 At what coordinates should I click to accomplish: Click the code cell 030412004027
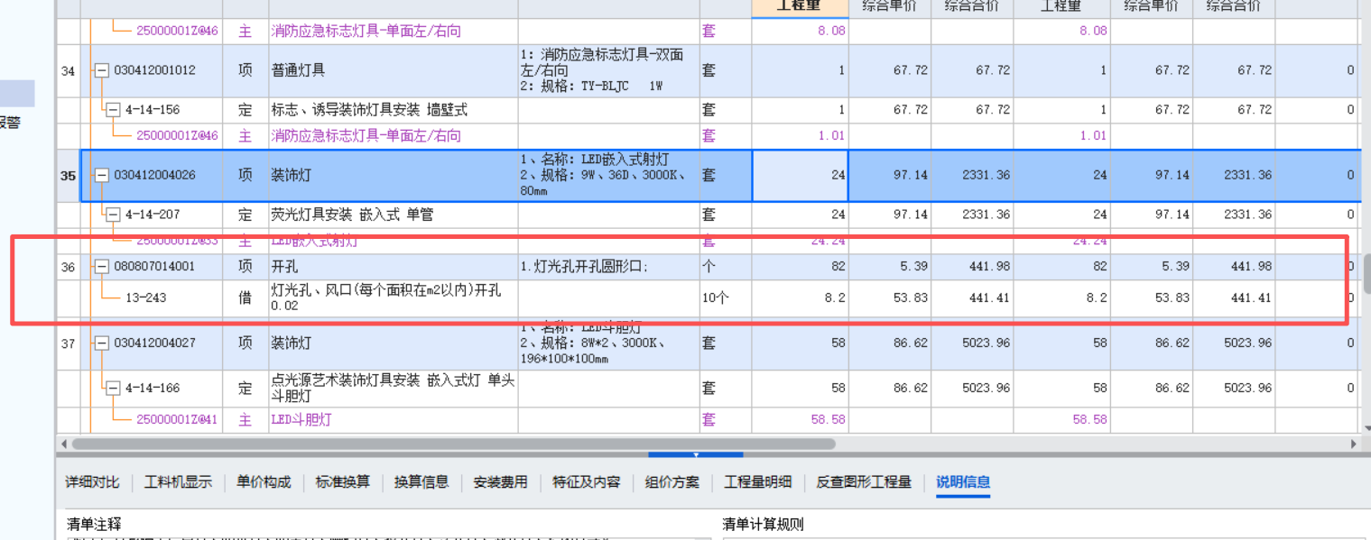click(x=154, y=343)
